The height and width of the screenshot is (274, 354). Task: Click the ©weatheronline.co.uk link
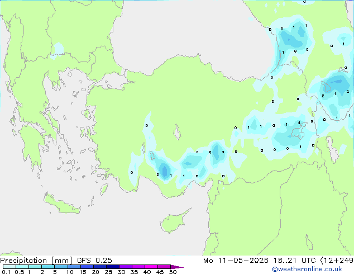307,269
